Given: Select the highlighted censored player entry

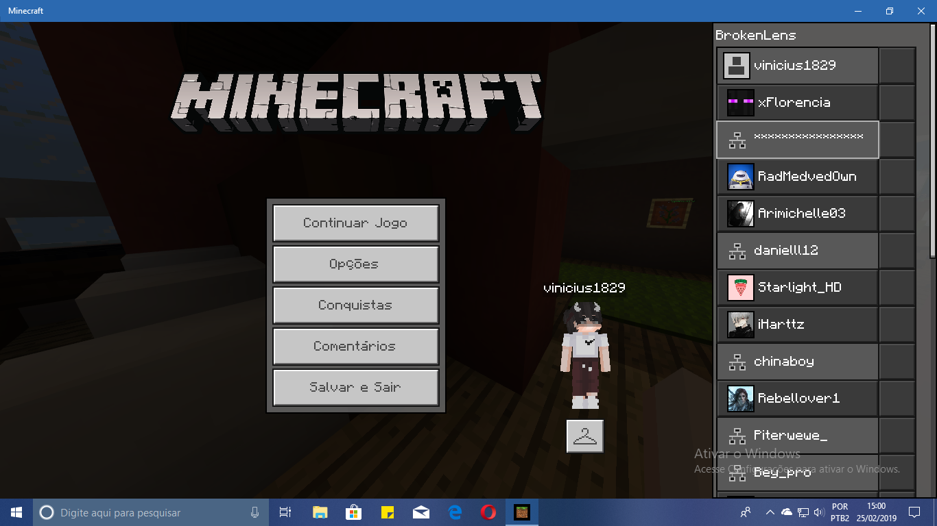Looking at the screenshot, I should (798, 140).
